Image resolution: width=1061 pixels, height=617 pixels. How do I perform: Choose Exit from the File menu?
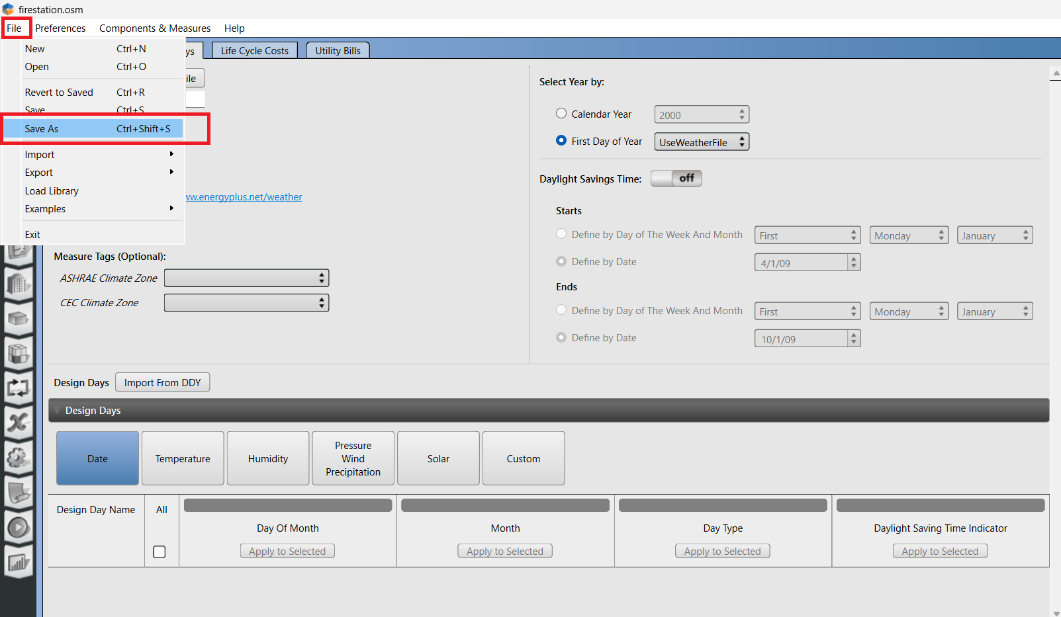tap(93, 235)
